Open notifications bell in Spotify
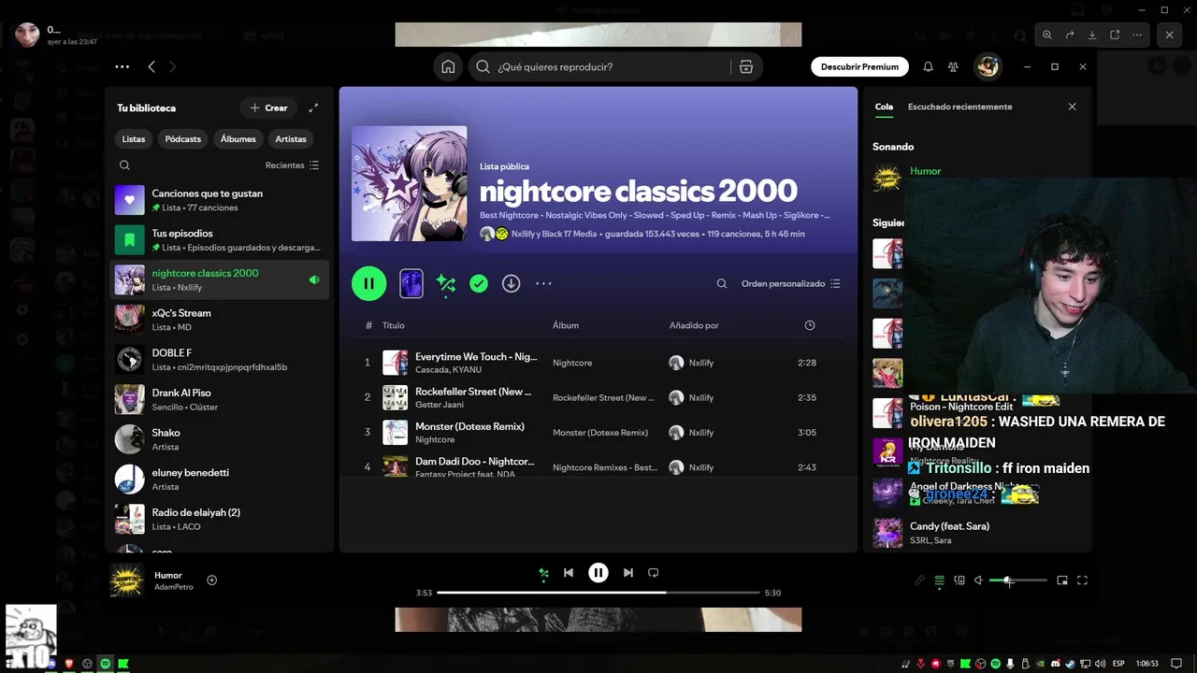The height and width of the screenshot is (673, 1197). coord(928,67)
